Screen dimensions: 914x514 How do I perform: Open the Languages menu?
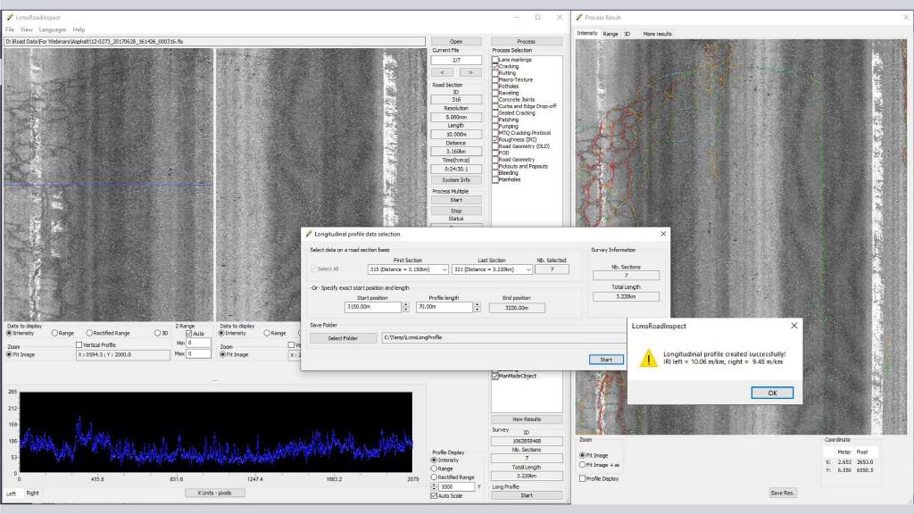53,29
